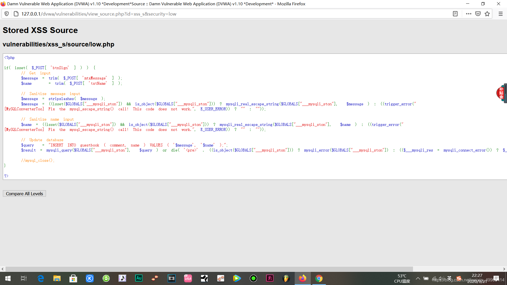Screen dimensions: 507x285
Task: Click the scroll right arrow of horizontal scrollbar
Action: click(504, 269)
